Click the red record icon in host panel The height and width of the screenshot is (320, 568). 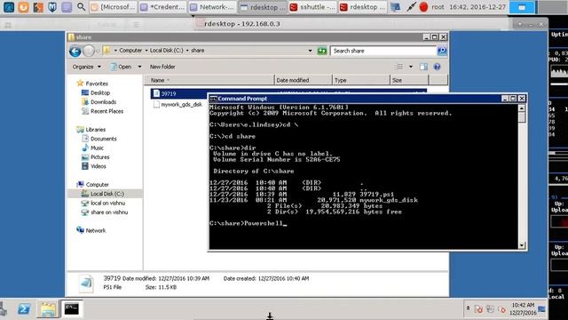point(423,7)
